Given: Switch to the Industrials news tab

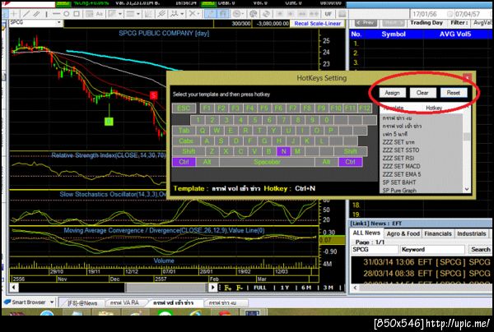Looking at the screenshot, I should pos(472,233).
